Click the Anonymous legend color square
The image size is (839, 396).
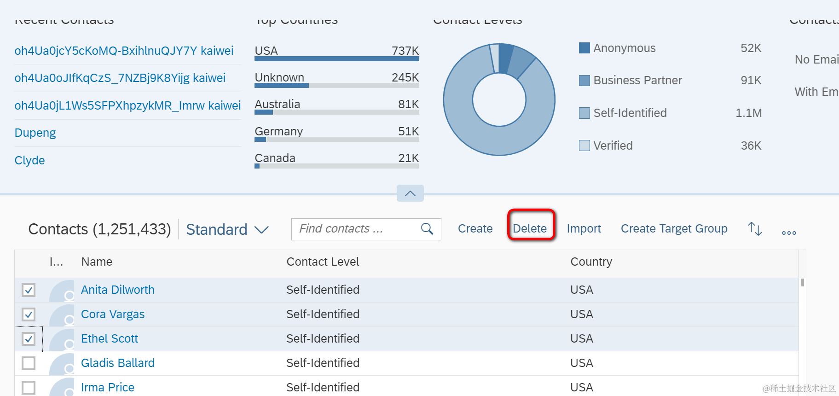(x=584, y=48)
